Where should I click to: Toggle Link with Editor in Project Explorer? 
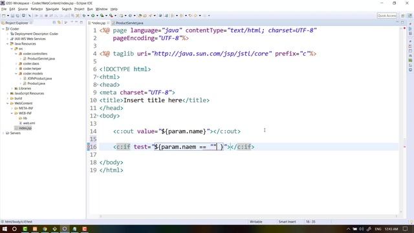60,23
